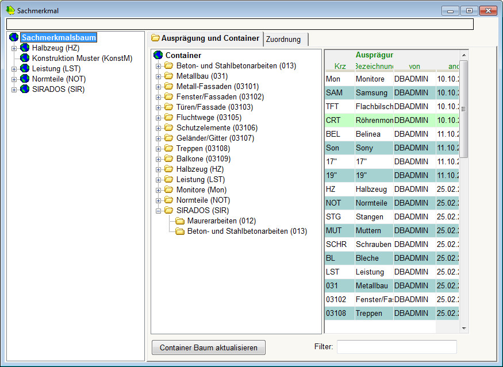Click the globe icon of Leistung (LST) in left tree
The height and width of the screenshot is (367, 503).
[x=25, y=68]
